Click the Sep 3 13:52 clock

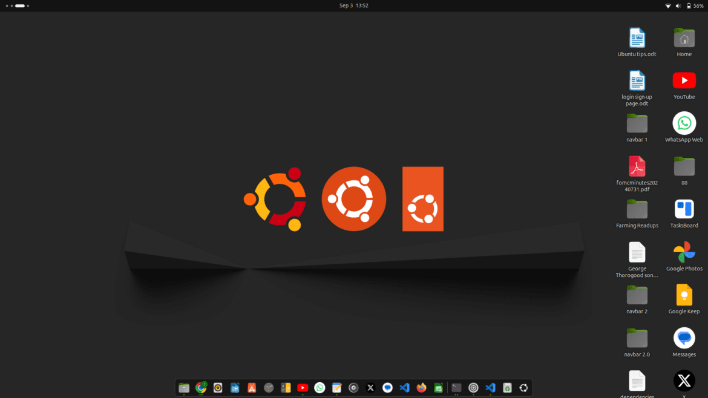point(354,5)
